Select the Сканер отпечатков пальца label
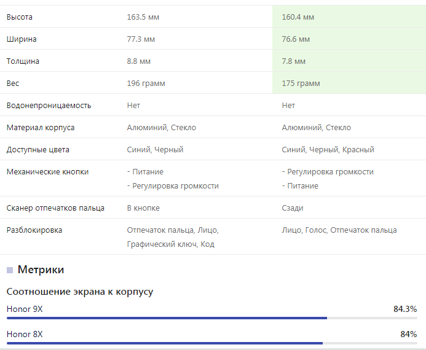 click(x=55, y=208)
